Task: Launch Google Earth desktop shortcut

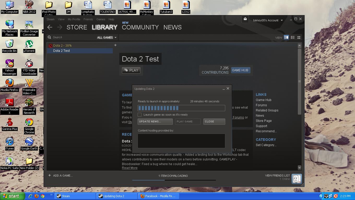Action: (x=29, y=144)
